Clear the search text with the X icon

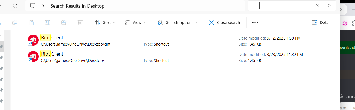[x=318, y=6]
